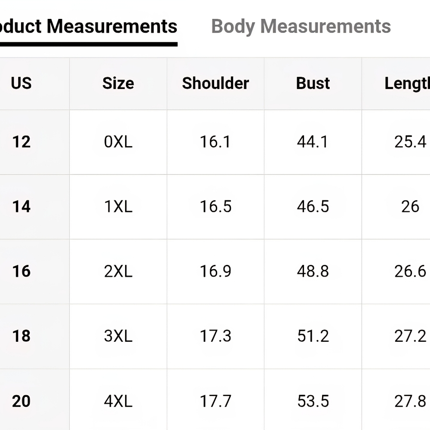Select the 2XL size cell

(x=118, y=271)
